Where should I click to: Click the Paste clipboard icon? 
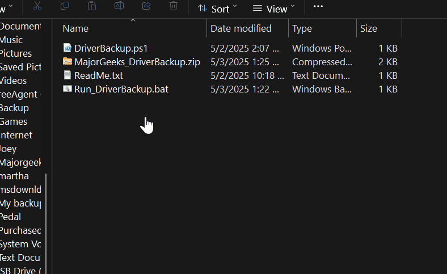(x=91, y=6)
